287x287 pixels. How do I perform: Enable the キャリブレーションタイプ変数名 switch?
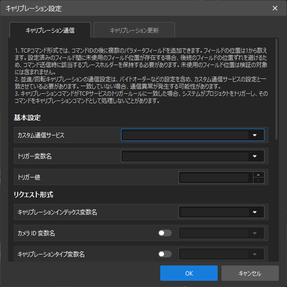pyautogui.click(x=165, y=254)
